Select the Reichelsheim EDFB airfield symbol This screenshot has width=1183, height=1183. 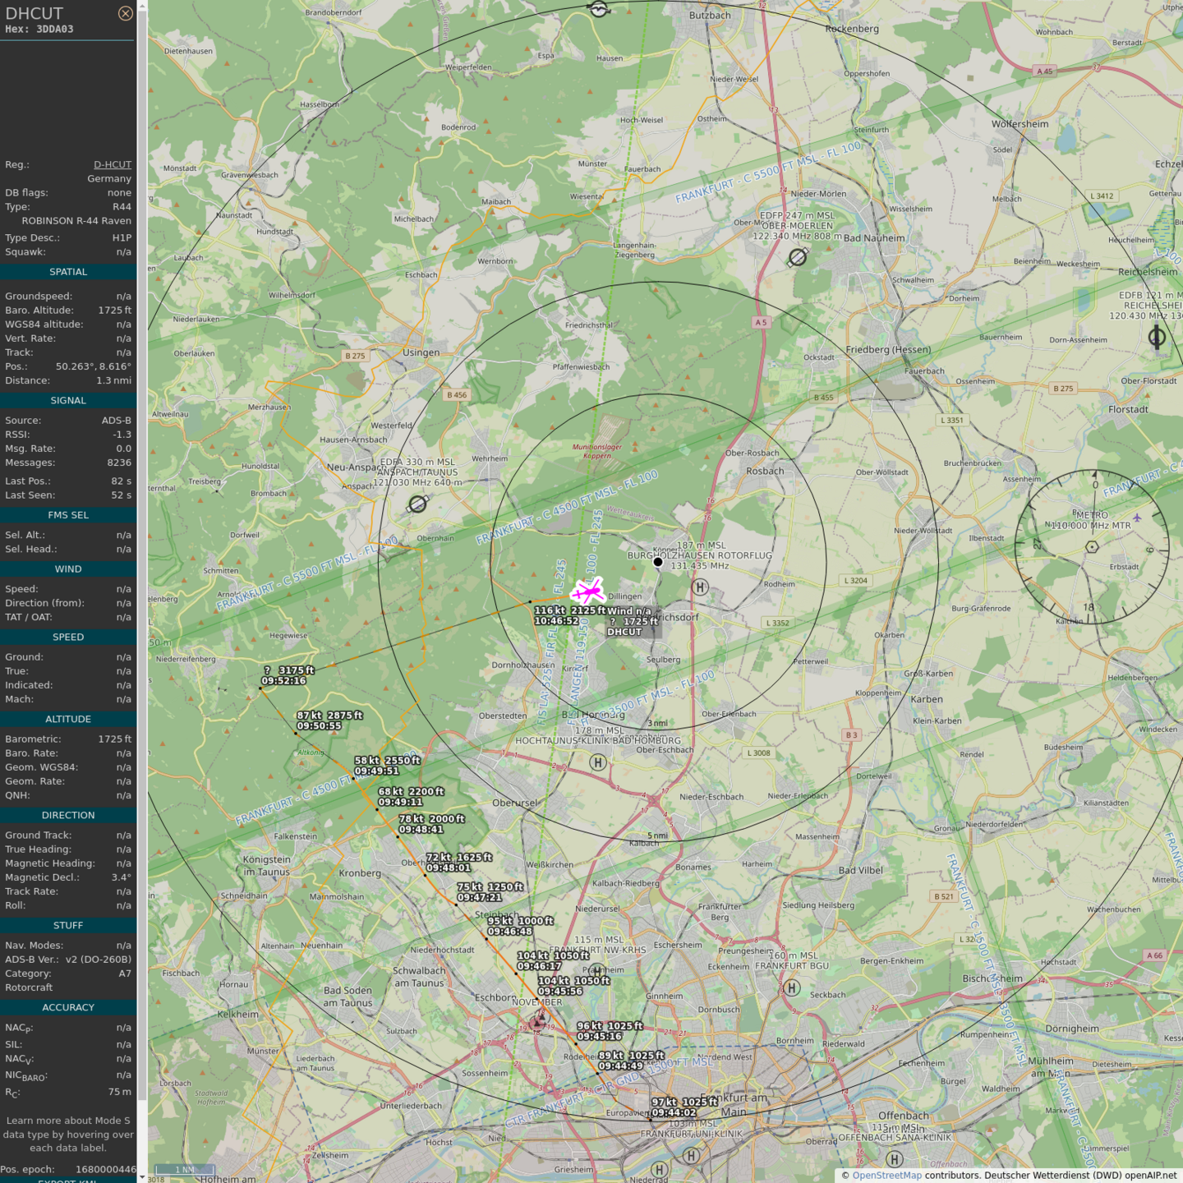click(1157, 337)
